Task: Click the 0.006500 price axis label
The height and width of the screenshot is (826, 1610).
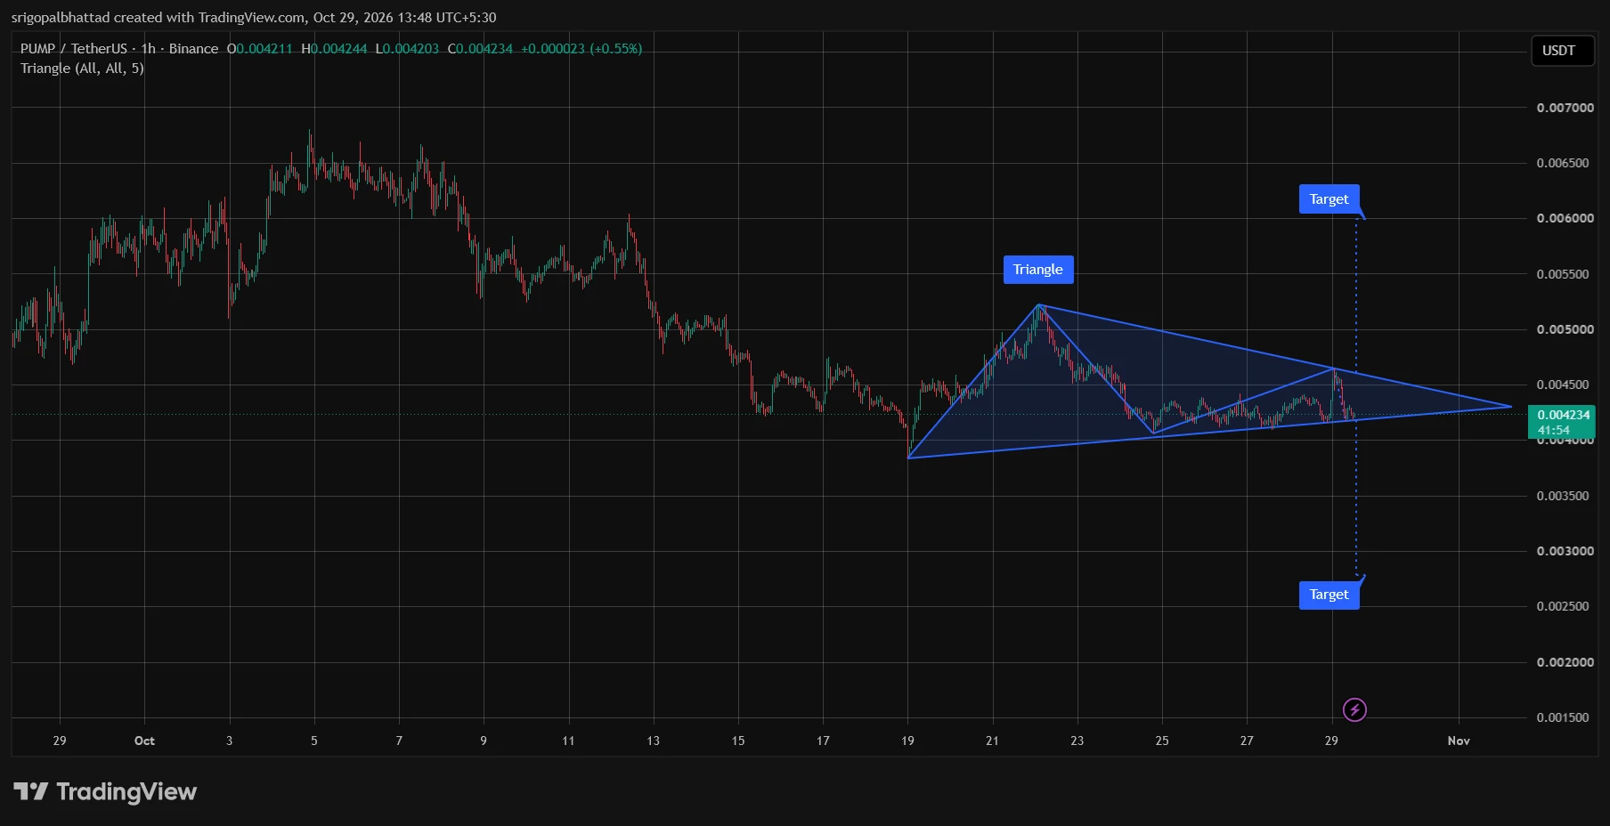Action: click(1563, 163)
